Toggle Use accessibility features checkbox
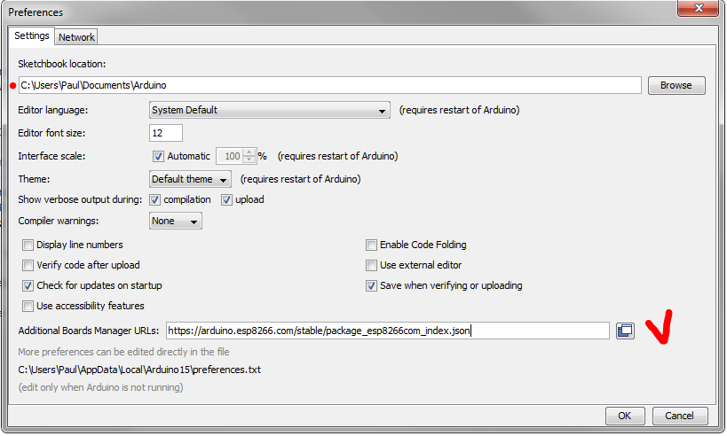This screenshot has width=727, height=436. coord(28,307)
